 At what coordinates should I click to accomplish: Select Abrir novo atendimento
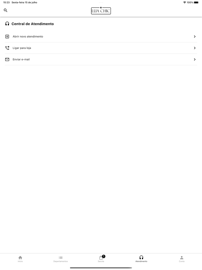pyautogui.click(x=28, y=37)
